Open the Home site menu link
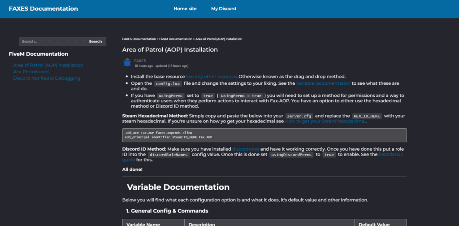The height and width of the screenshot is (226, 459). click(x=185, y=9)
